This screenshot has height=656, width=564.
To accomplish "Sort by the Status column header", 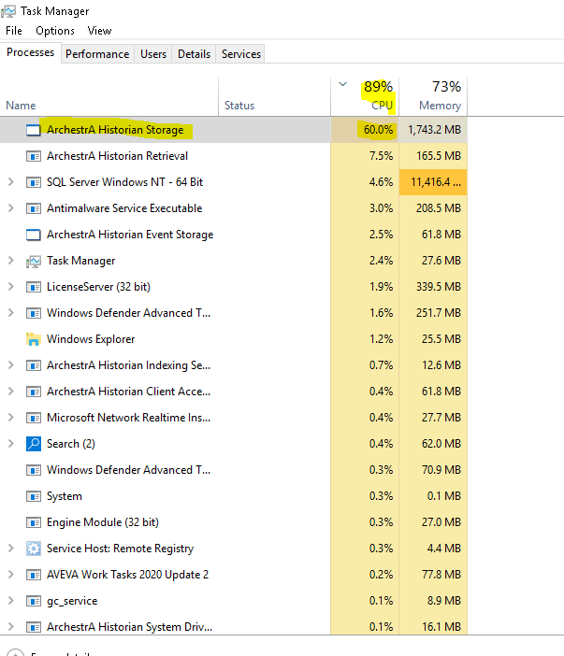I will (x=274, y=96).
